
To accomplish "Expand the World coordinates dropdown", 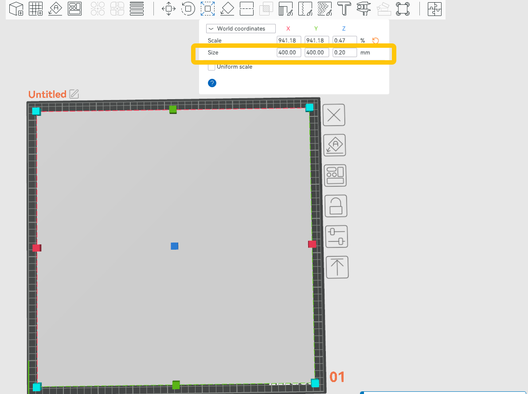I will point(241,29).
